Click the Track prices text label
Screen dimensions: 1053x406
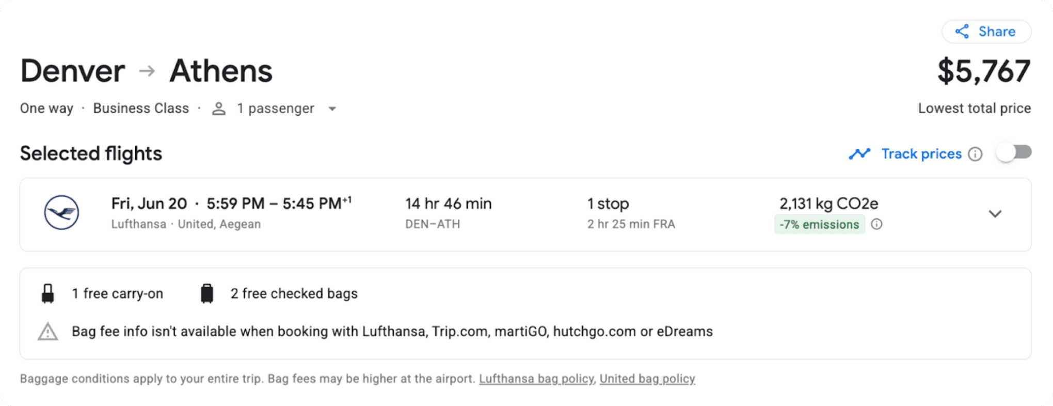tap(921, 153)
